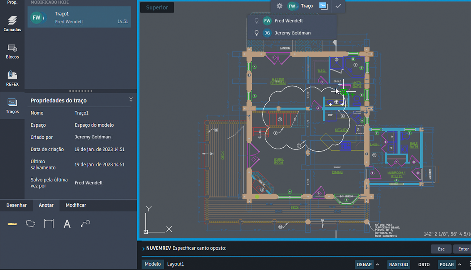Select the text annotation tool
The width and height of the screenshot is (471, 270).
click(67, 223)
